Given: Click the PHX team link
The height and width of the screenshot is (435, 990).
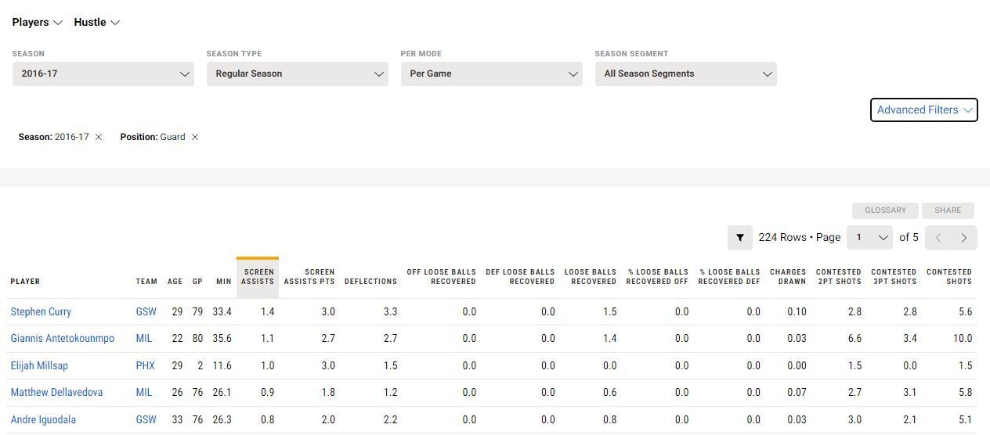Looking at the screenshot, I should 146,365.
